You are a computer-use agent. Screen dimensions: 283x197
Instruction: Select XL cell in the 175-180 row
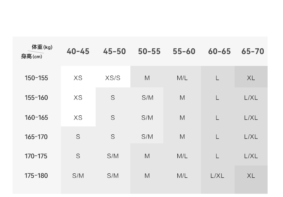(251, 176)
